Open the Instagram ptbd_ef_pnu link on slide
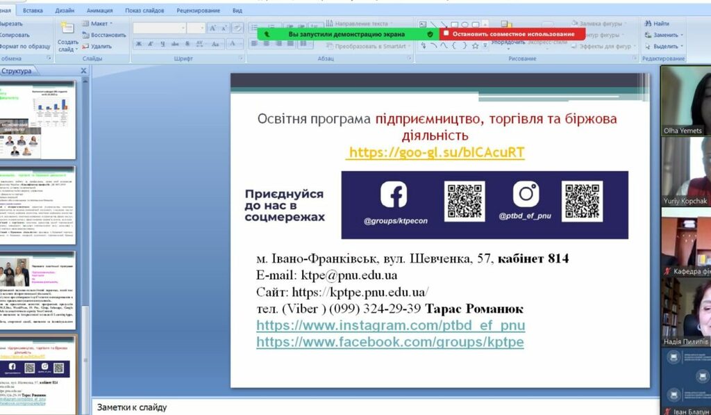The image size is (711, 415). coord(390,325)
